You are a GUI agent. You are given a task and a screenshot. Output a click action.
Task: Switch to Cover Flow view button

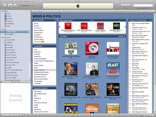(129, 5)
